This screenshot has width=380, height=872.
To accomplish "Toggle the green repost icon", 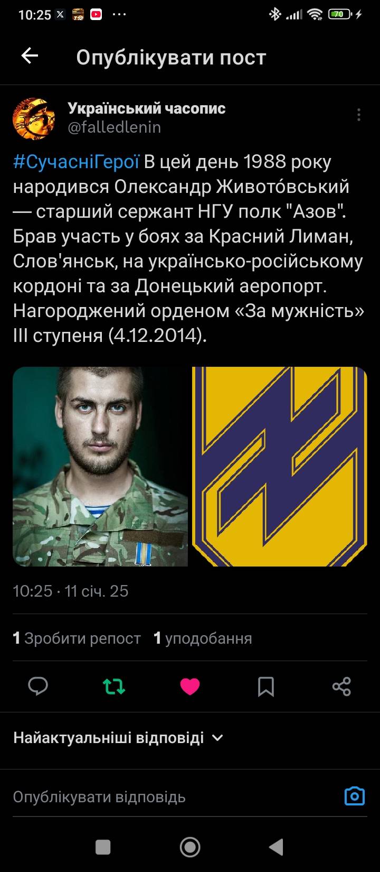I will click(x=114, y=687).
